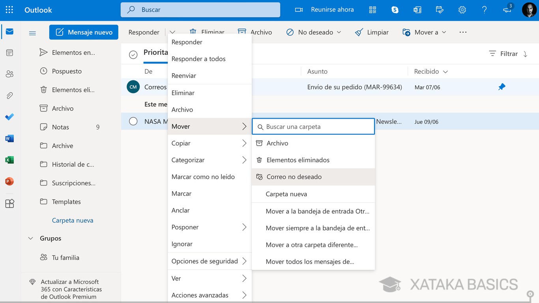The image size is (539, 303).
Task: Collapse the Grupos section chevron
Action: 30,238
